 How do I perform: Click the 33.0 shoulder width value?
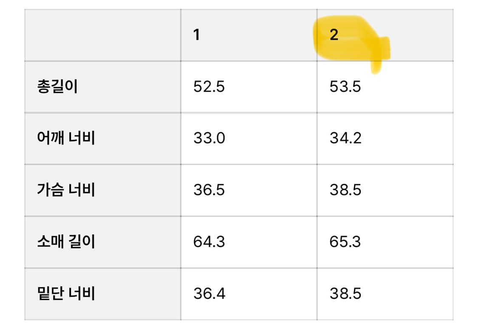[209, 138]
